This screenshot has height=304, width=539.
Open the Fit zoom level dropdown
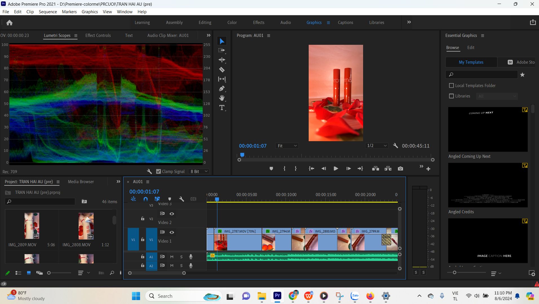(x=287, y=146)
